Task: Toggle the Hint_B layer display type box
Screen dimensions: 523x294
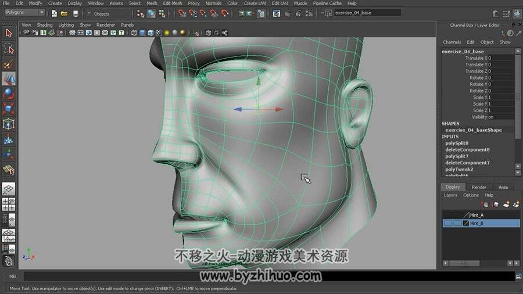Action: point(457,223)
